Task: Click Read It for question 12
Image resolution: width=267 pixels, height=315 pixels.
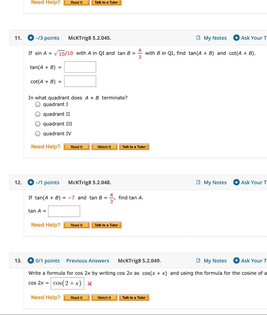Action: coord(77,225)
